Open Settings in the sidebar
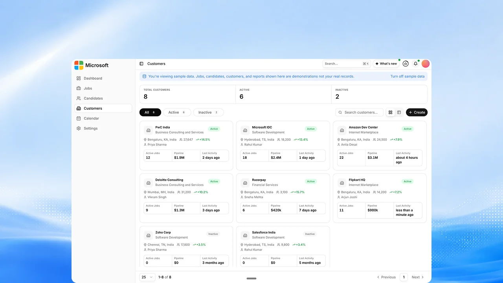Screen dimensions: 503x283 pyautogui.click(x=103, y=129)
